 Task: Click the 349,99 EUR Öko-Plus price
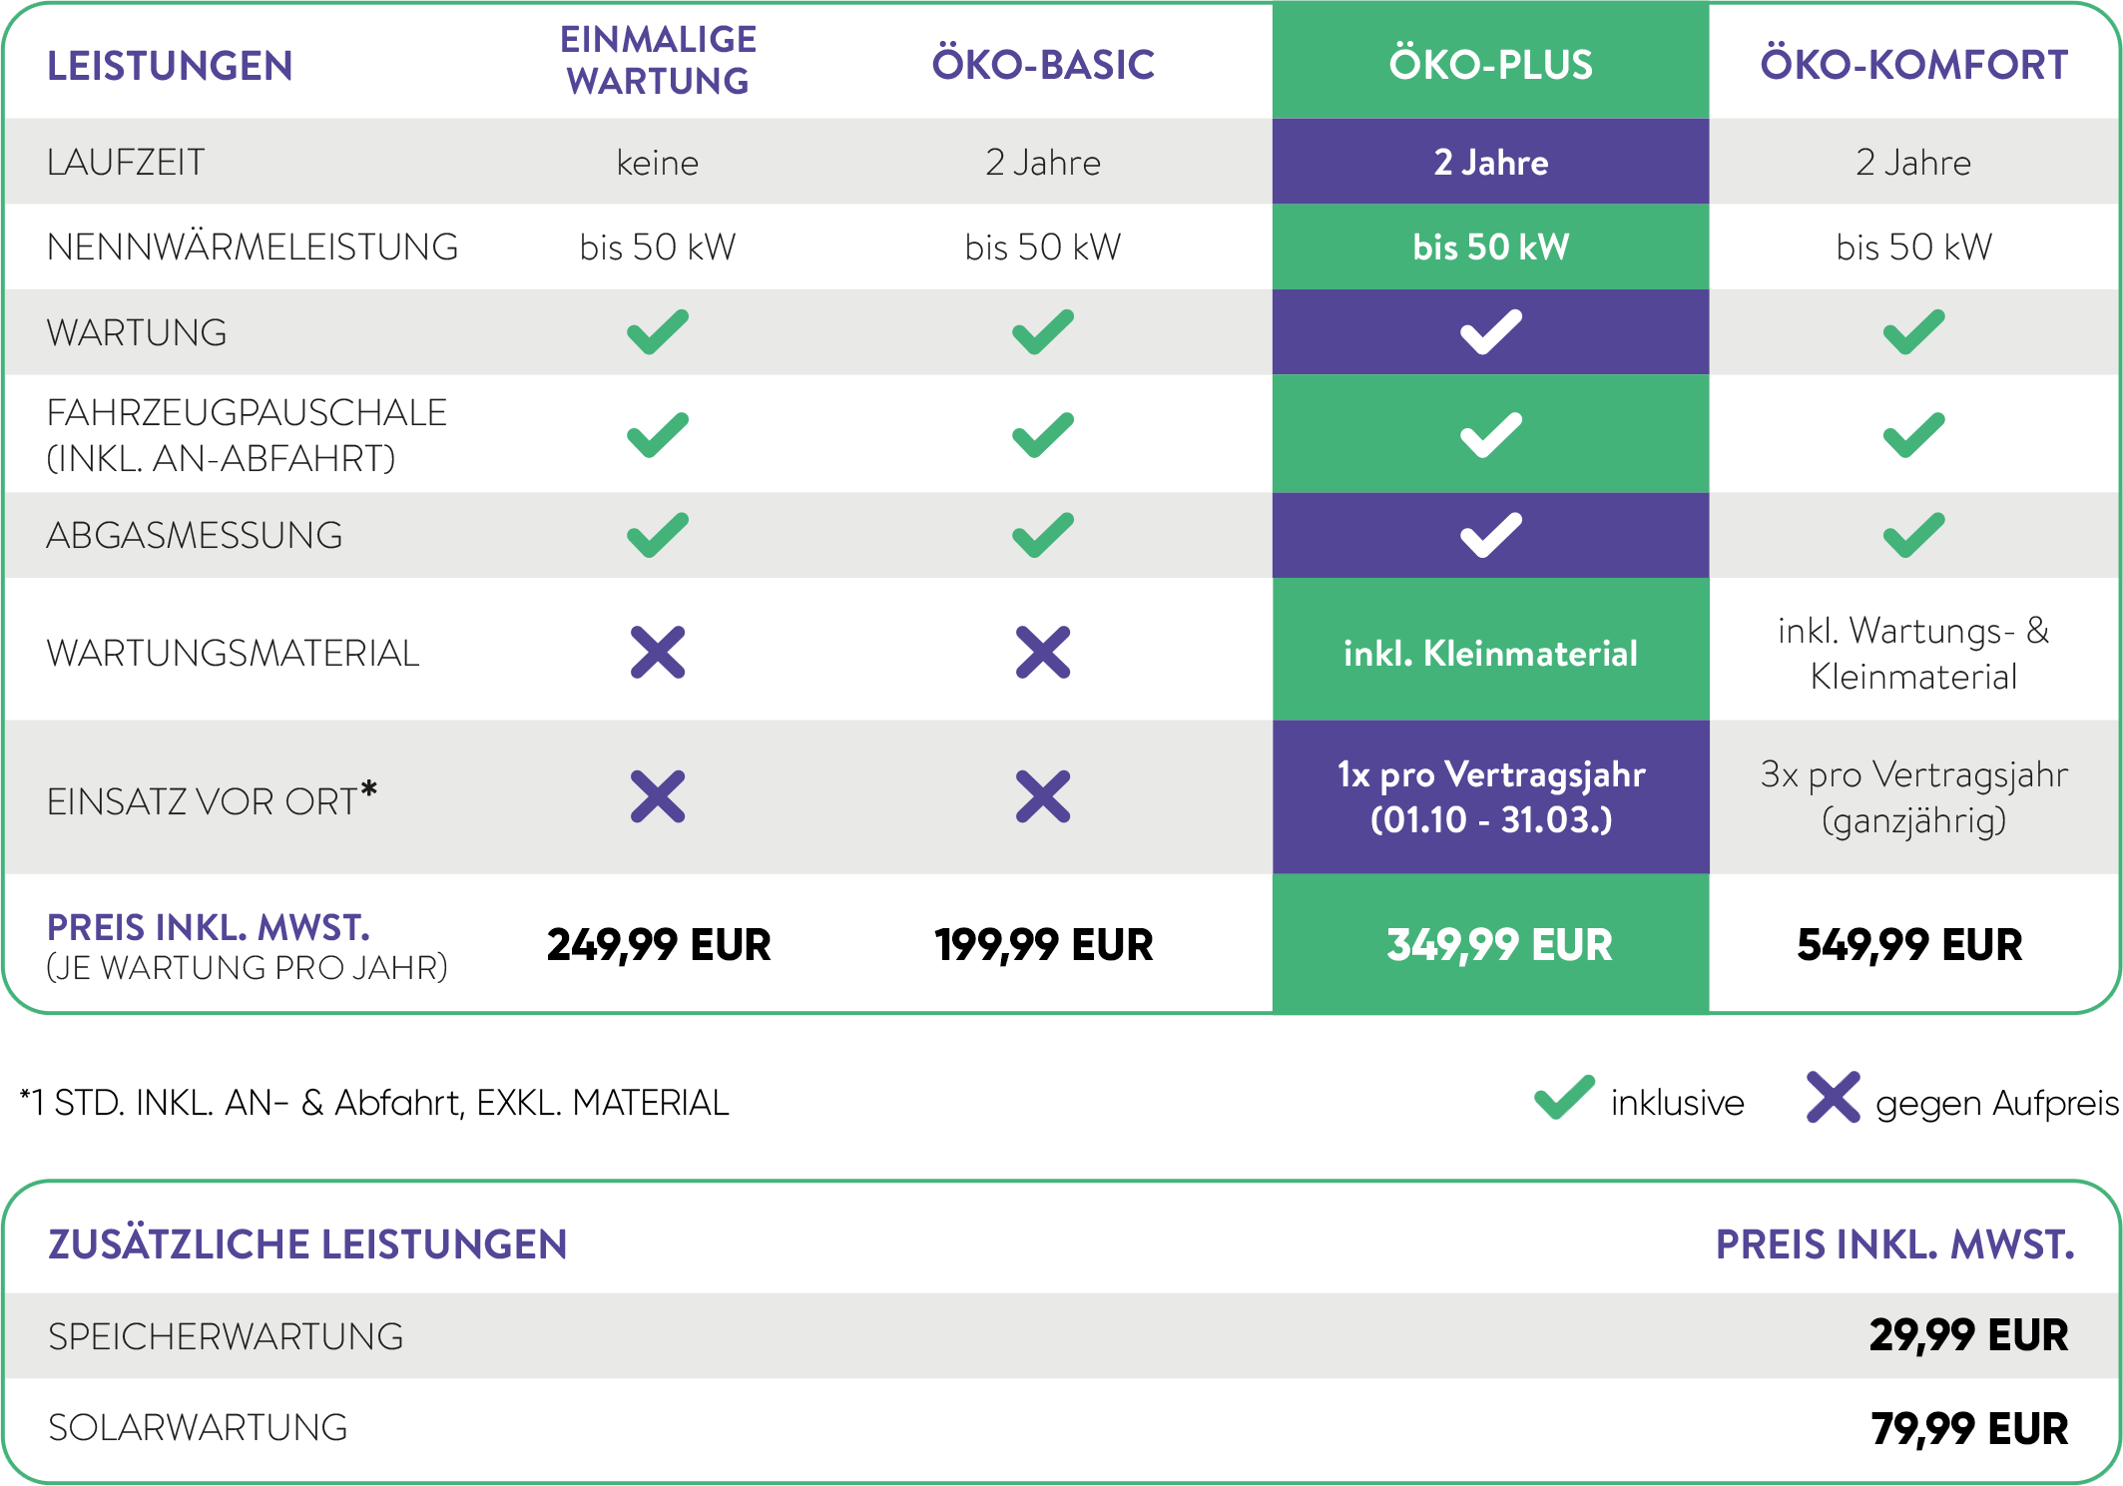tap(1499, 945)
